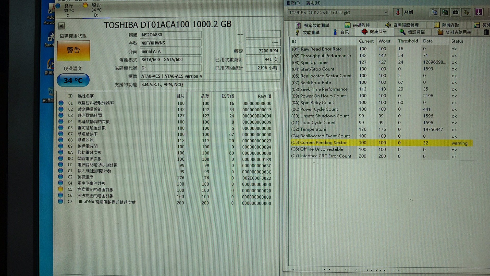
Task: Click the copy text to clipboard icon
Action: click(x=434, y=12)
